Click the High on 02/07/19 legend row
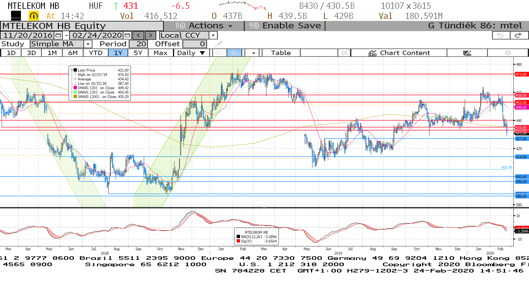Image resolution: width=529 pixels, height=286 pixels. (x=101, y=75)
